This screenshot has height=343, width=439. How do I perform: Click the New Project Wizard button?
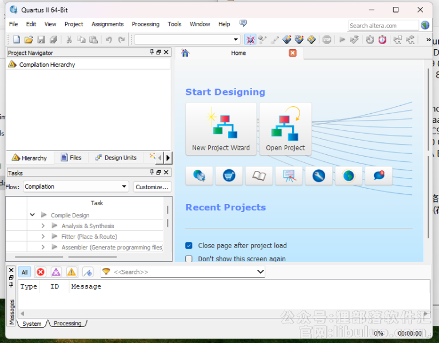(221, 129)
